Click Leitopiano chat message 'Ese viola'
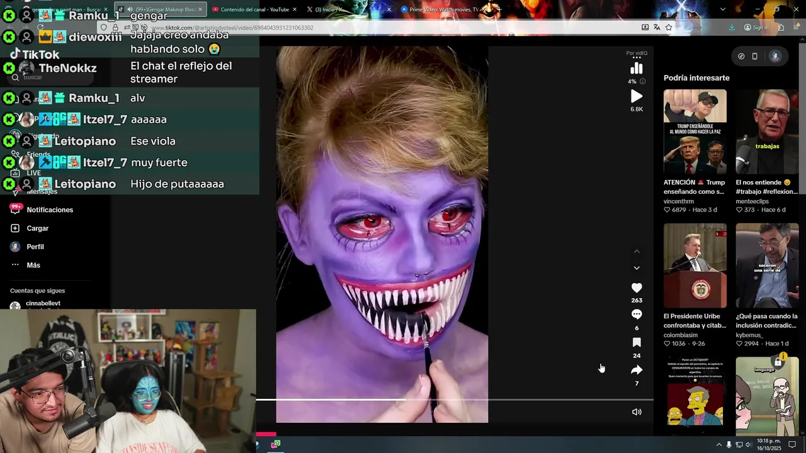Image resolution: width=806 pixels, height=453 pixels. (153, 141)
